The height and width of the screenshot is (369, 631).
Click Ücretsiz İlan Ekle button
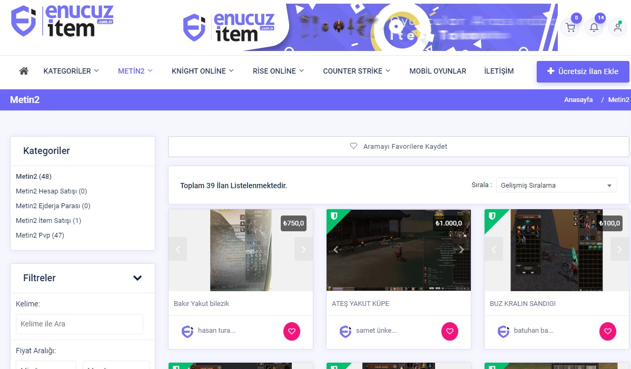pyautogui.click(x=583, y=71)
